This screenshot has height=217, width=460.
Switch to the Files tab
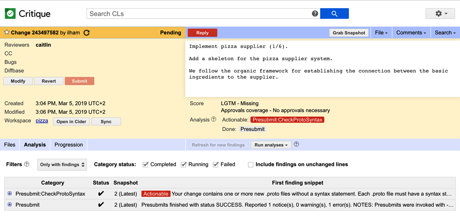click(10, 145)
